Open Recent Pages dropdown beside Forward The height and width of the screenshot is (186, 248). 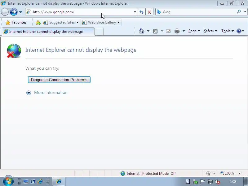20,12
